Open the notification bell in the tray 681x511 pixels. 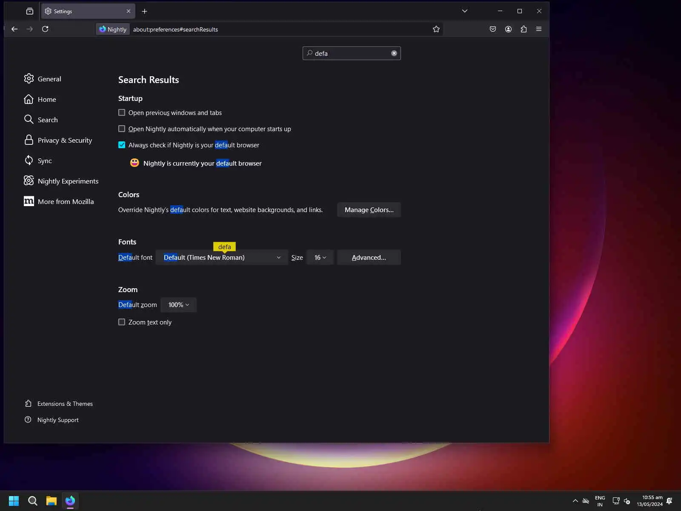[x=670, y=501]
